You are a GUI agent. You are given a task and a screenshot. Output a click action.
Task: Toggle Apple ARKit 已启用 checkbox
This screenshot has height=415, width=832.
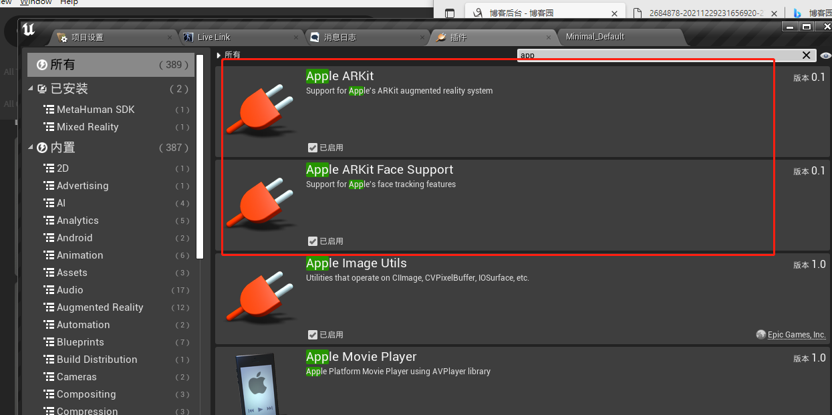point(313,148)
